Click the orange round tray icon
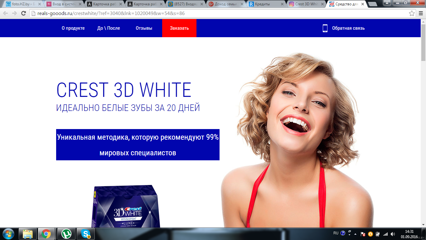Viewport: 426px width, 240px height. [370, 234]
